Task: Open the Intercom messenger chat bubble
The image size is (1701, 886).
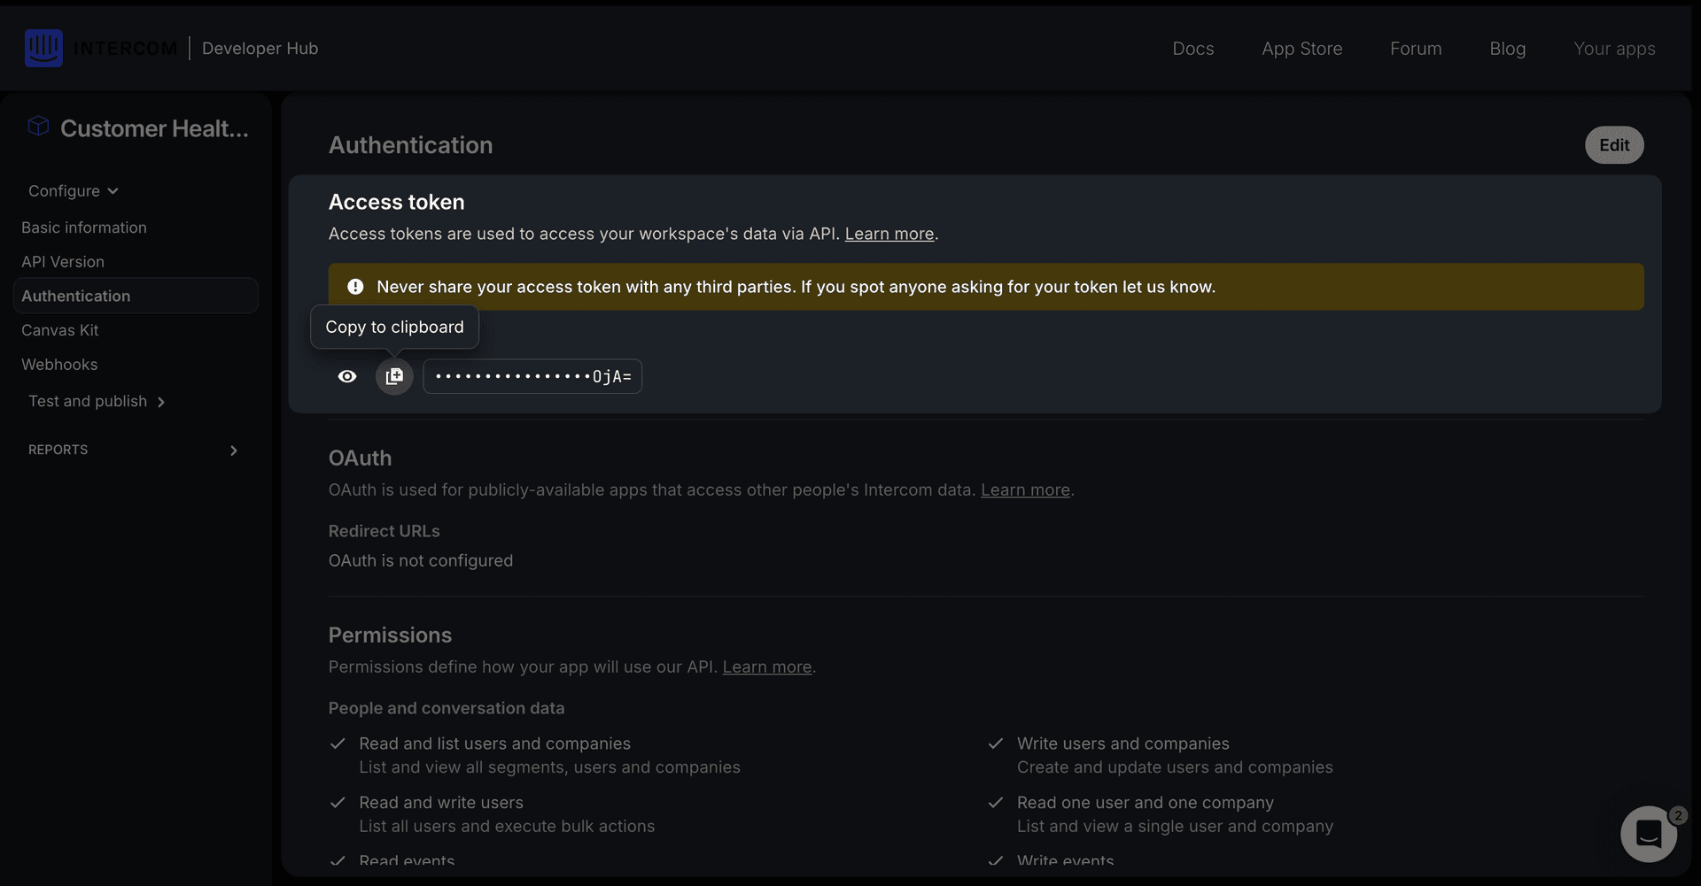Action: point(1648,833)
